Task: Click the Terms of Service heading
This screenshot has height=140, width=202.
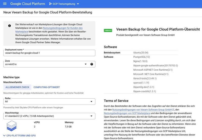Action: pos(116,101)
